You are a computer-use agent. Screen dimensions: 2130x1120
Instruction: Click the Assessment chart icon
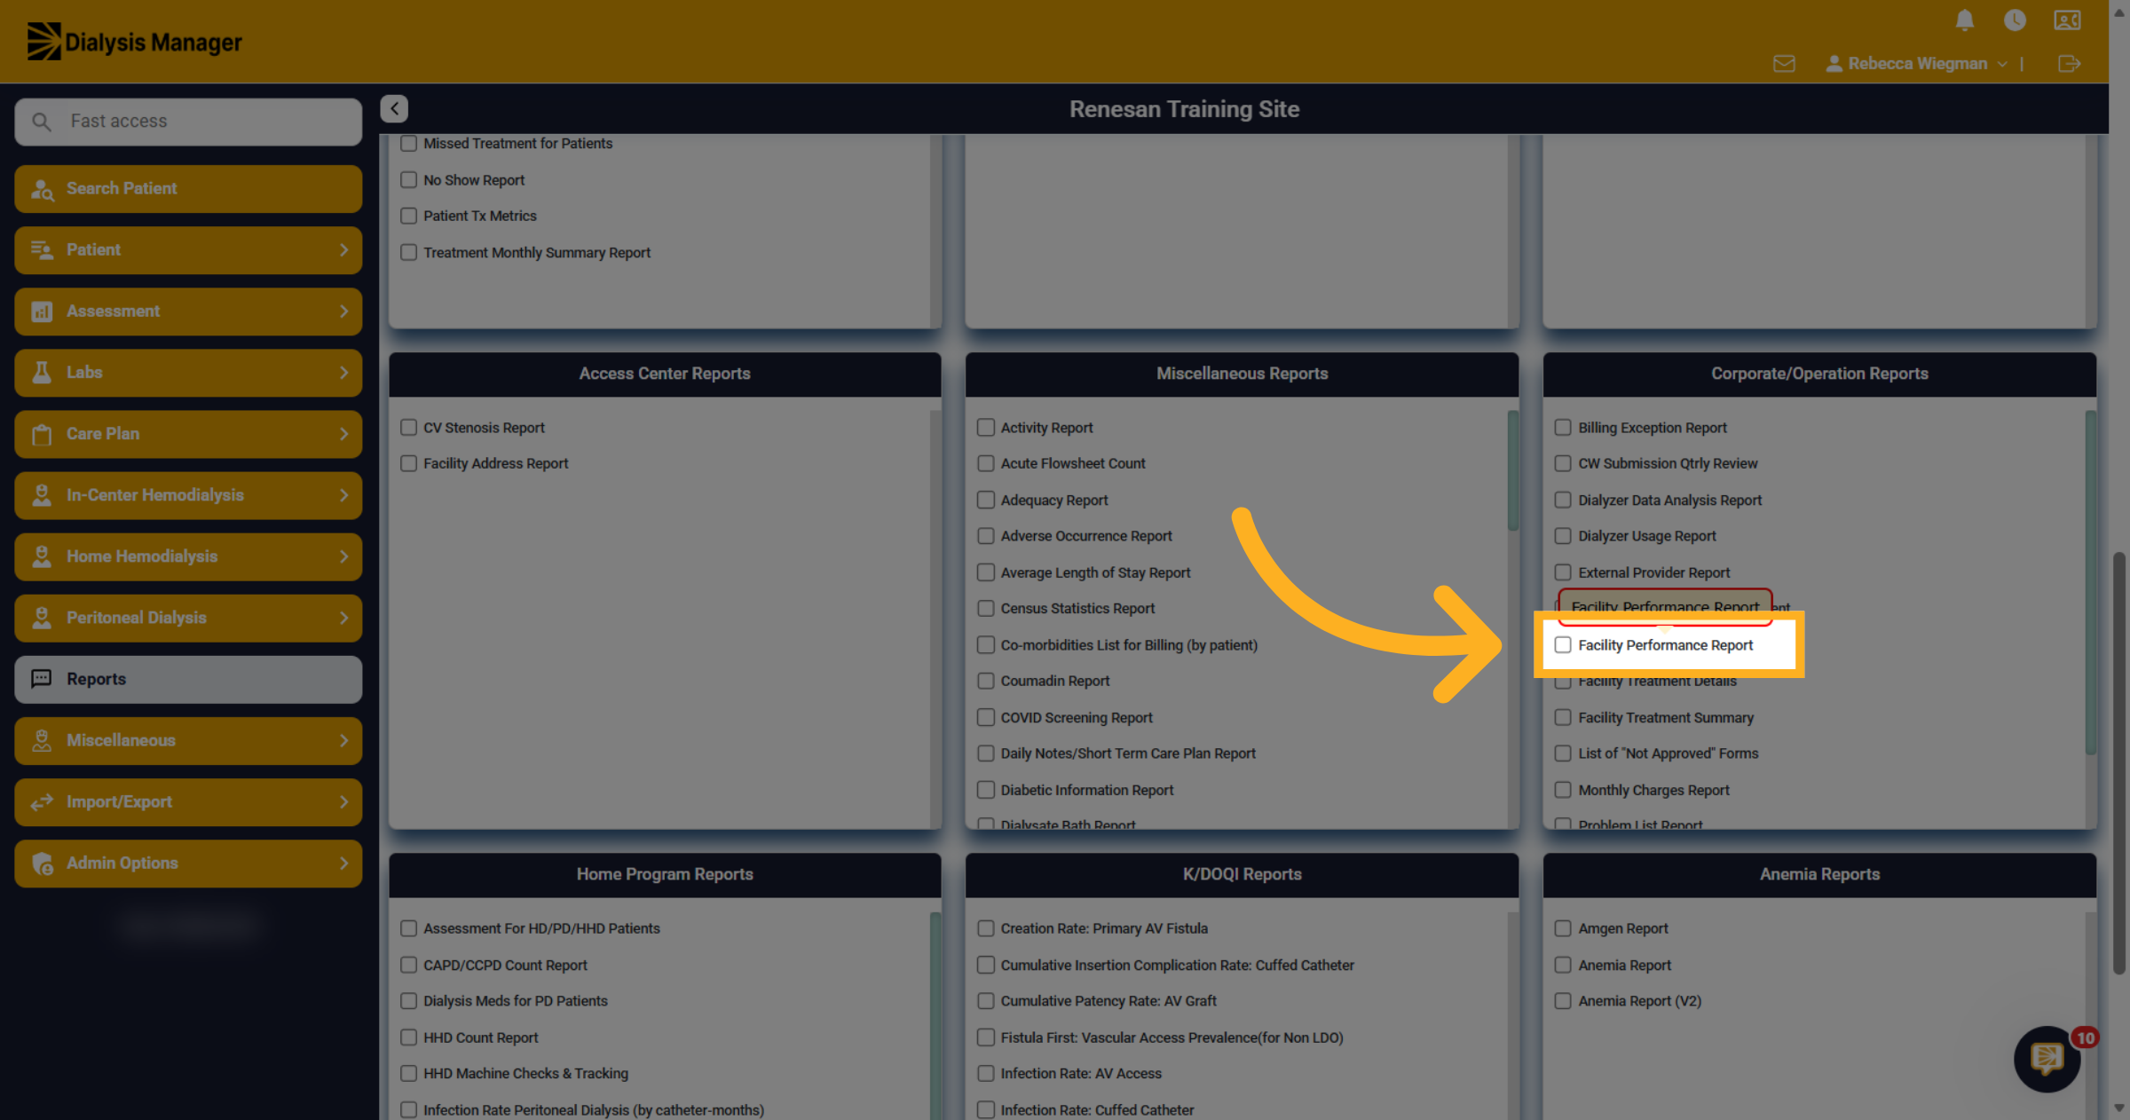tap(42, 312)
